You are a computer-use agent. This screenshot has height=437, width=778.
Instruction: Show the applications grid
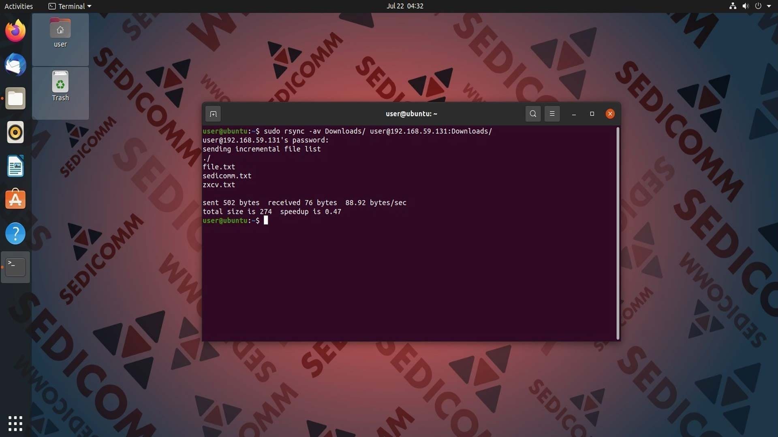15,423
